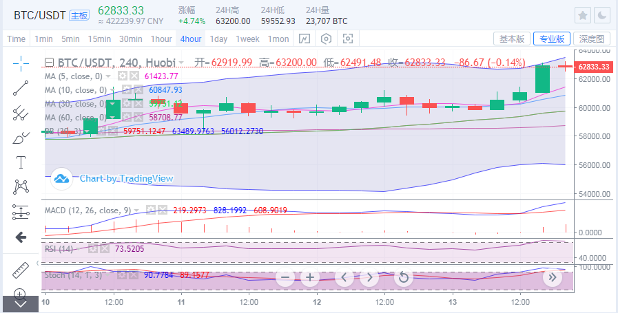Remove the MACD indicator
This screenshot has width=618, height=313.
[162, 211]
